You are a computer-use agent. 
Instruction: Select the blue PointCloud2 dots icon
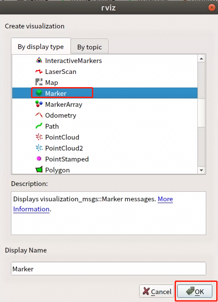pyautogui.click(x=39, y=148)
